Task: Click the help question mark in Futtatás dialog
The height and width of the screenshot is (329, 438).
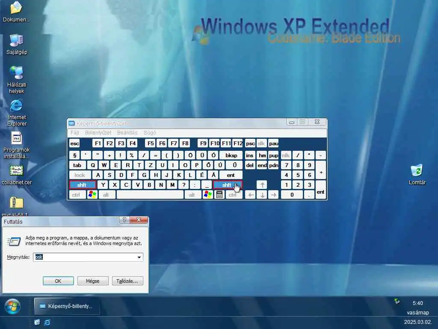Action: click(124, 220)
